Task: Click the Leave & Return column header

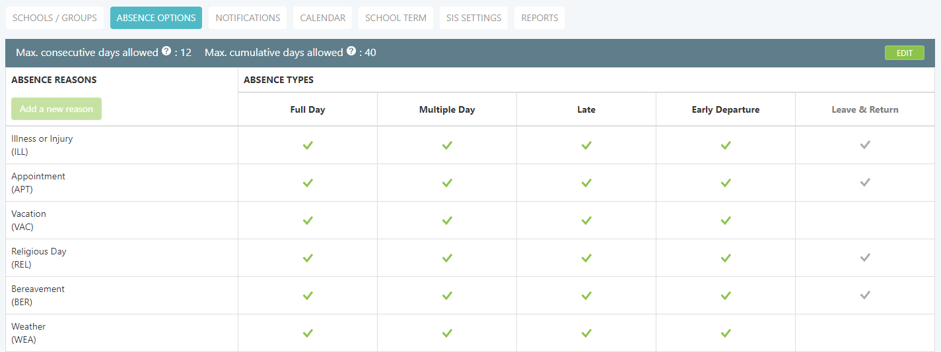Action: click(865, 109)
